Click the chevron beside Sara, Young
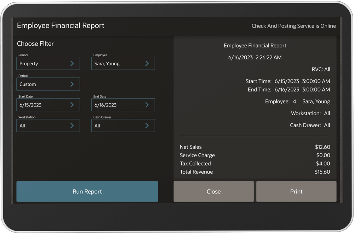 click(147, 64)
